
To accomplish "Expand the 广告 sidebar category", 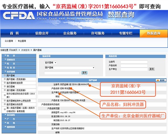I will click(x=19, y=119).
